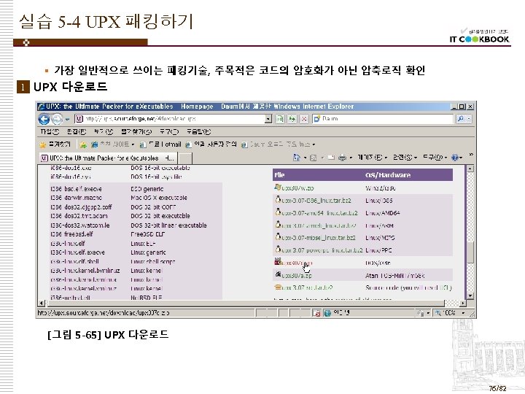Click the blue Help question-mark icon
Viewport: 525px width, 394px height.
click(x=455, y=158)
